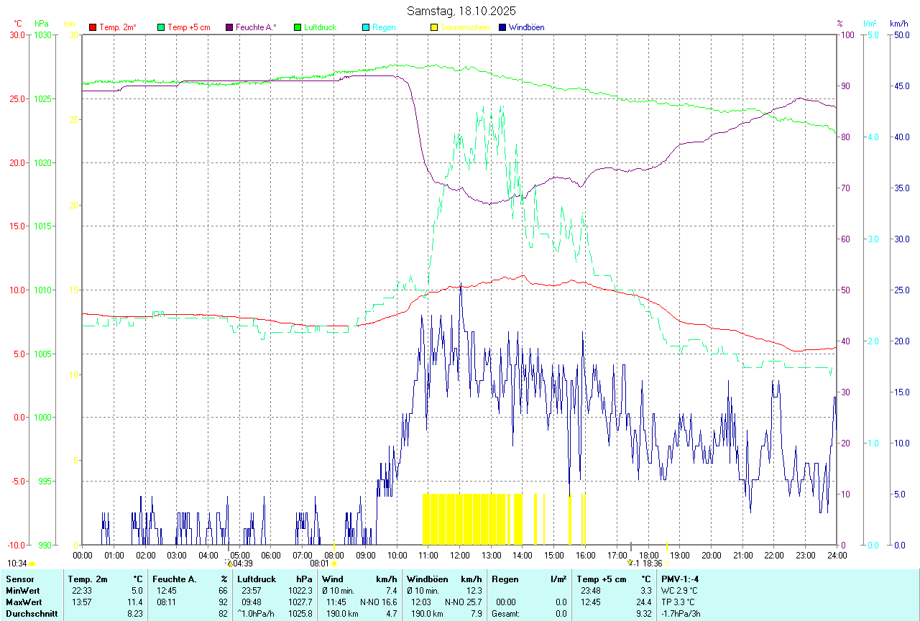The image size is (920, 621).
Task: Click the sunset icon left of 18:36
Action: point(630,563)
